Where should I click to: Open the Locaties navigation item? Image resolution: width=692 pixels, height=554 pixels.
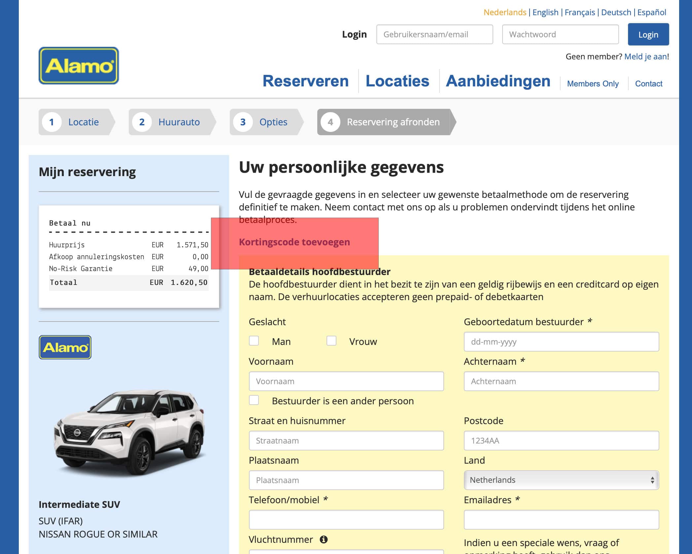[x=398, y=81]
